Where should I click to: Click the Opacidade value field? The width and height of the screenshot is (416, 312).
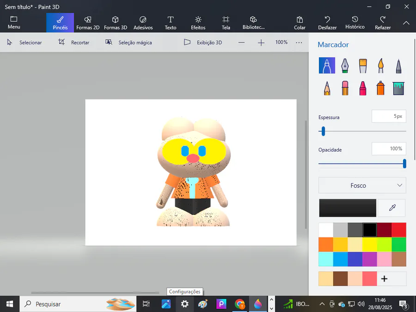389,148
